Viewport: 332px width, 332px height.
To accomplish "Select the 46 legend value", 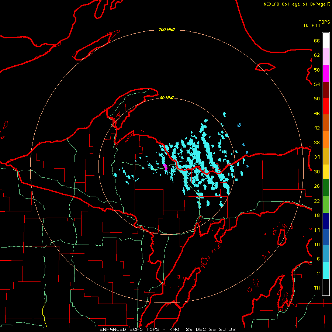I will coord(317,114).
